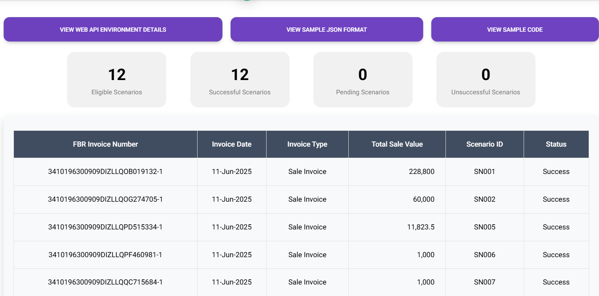The height and width of the screenshot is (296, 599).
Task: Click View Web API Environment Details button
Action: [x=113, y=30]
